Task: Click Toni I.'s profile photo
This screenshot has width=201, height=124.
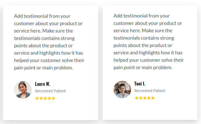Action: click(x=122, y=90)
